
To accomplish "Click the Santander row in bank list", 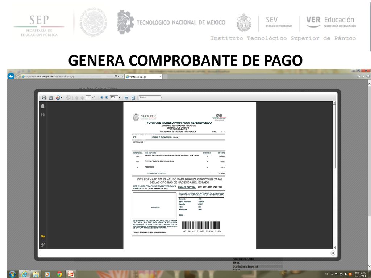I will tap(191, 199).
